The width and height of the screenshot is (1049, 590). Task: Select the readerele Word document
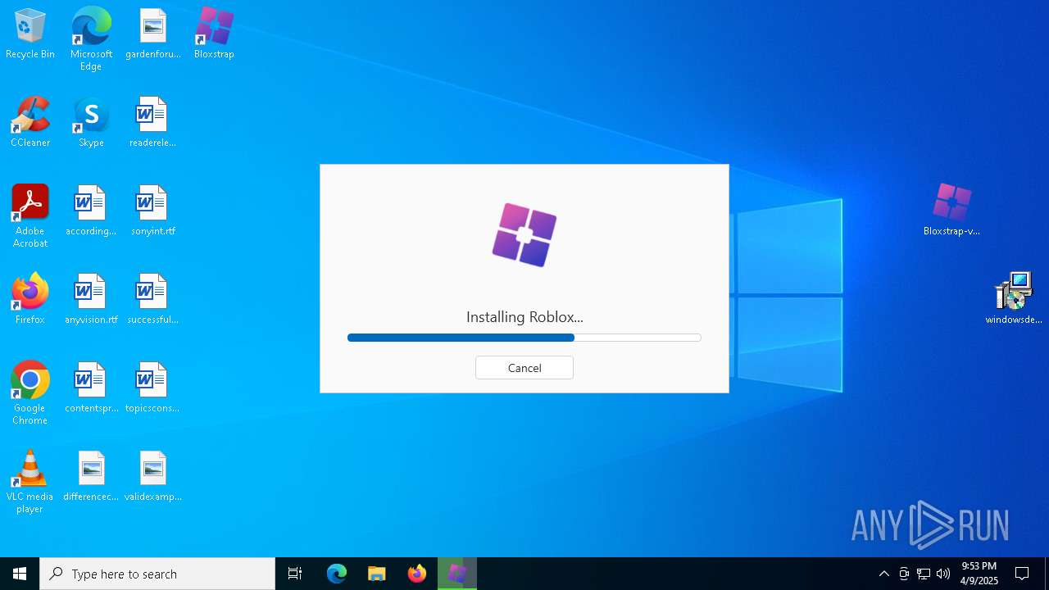[x=152, y=122]
